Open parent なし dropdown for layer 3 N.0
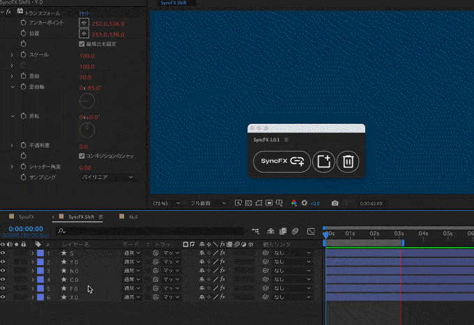474x325 pixels. 291,271
